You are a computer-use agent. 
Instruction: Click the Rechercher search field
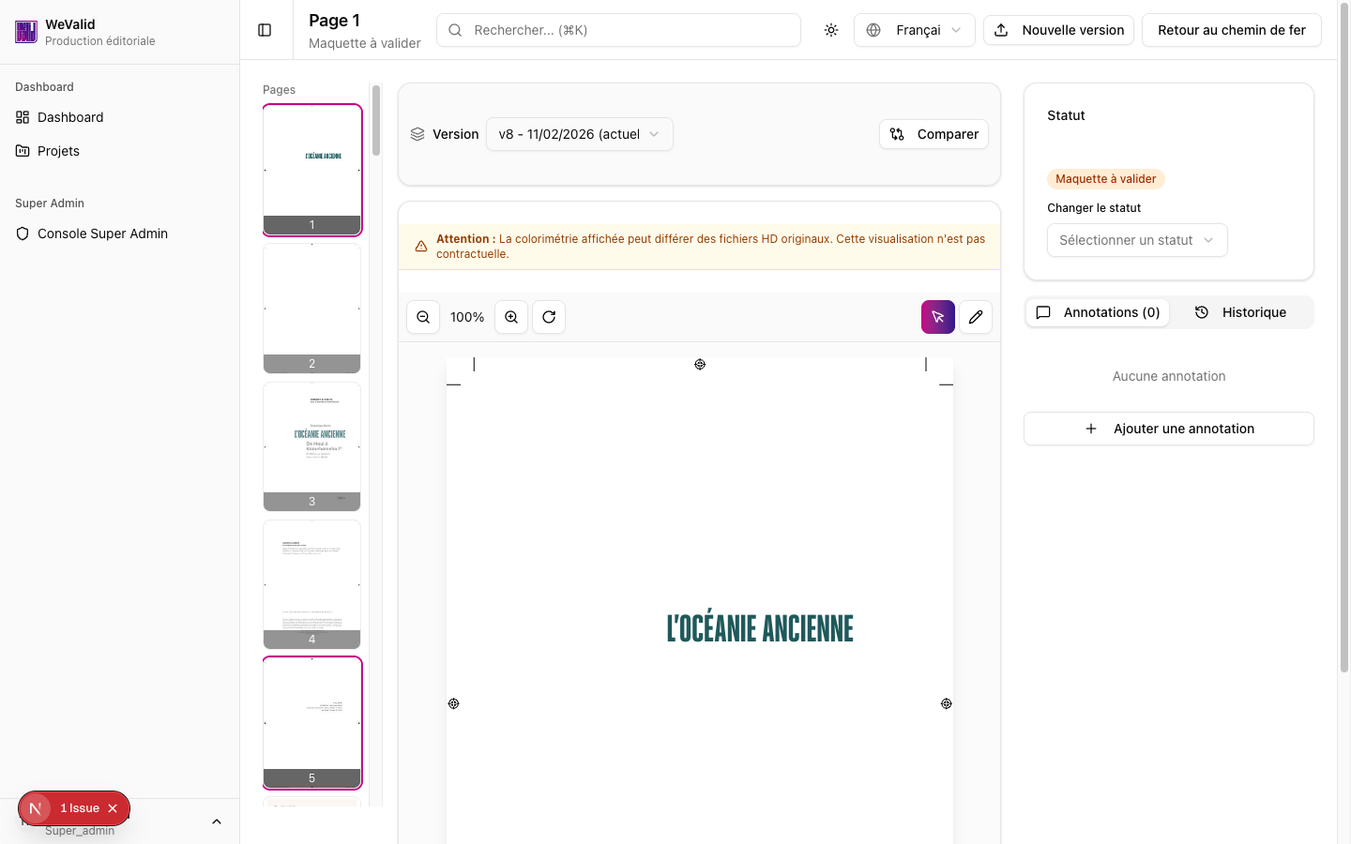pos(618,29)
